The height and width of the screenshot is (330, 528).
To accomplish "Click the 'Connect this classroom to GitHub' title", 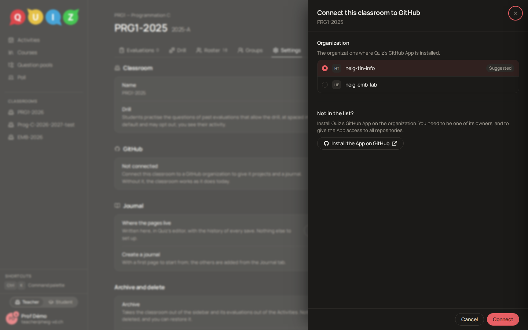I will coord(368,13).
